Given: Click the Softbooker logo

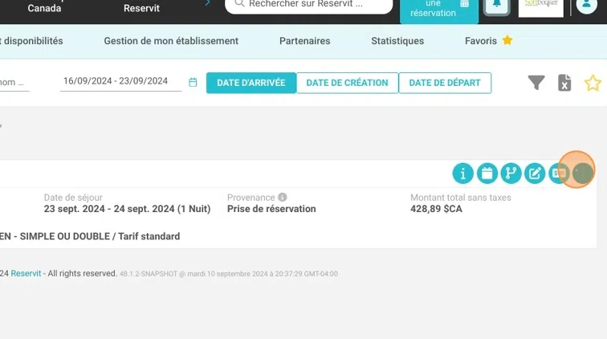Looking at the screenshot, I should click(x=541, y=8).
